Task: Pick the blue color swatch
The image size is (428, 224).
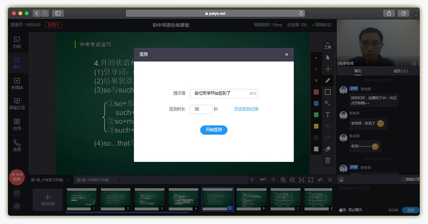Action: tap(316, 103)
